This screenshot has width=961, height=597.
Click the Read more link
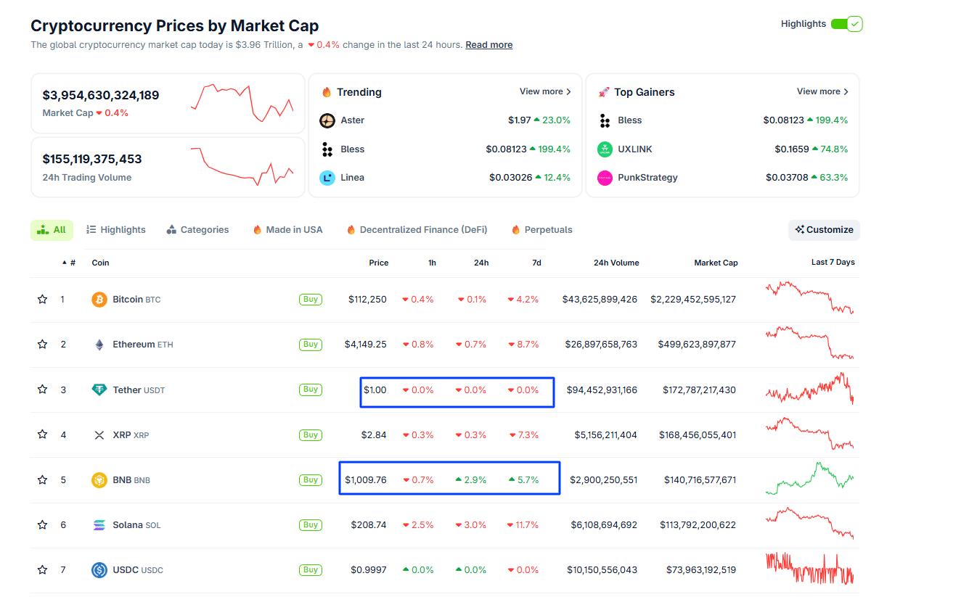488,44
